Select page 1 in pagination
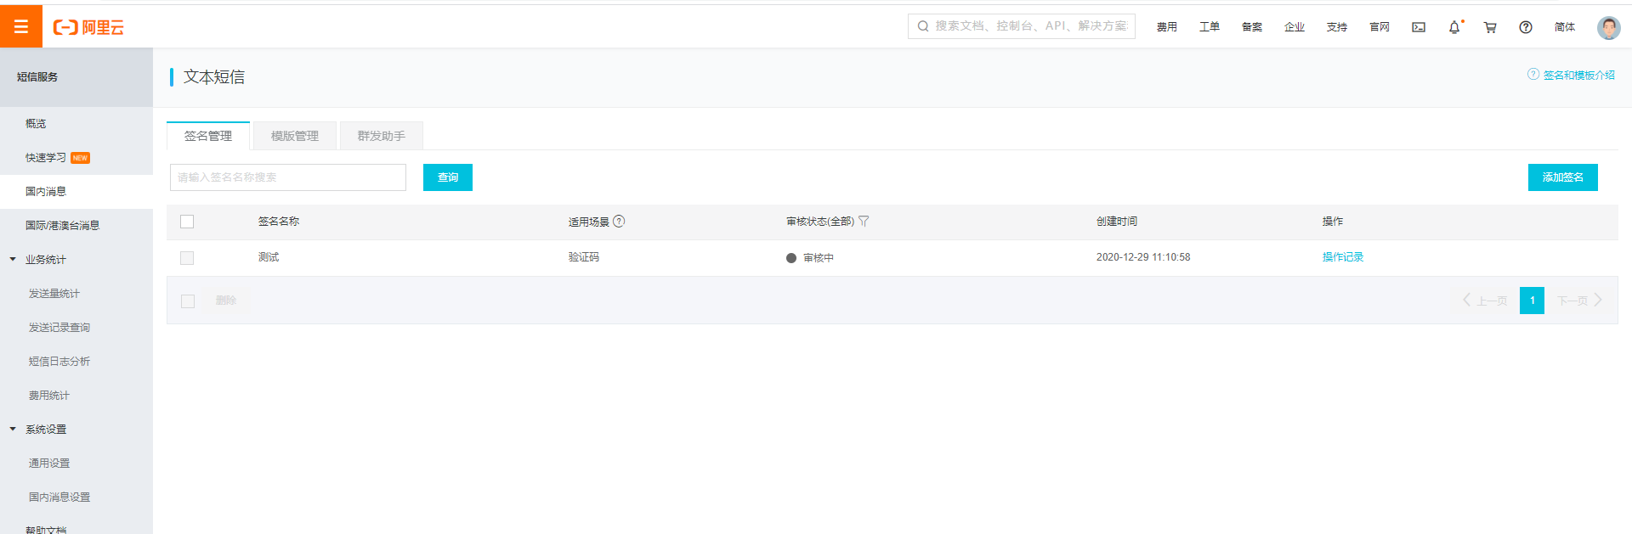Image resolution: width=1632 pixels, height=534 pixels. click(x=1532, y=301)
